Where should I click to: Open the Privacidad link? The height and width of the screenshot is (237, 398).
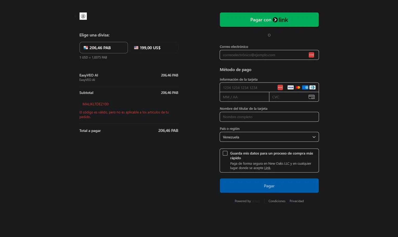(297, 201)
